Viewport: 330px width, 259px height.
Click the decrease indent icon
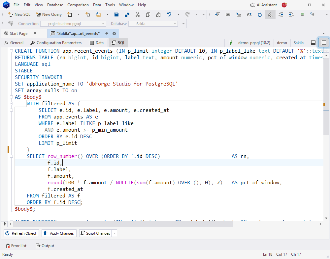point(281,14)
